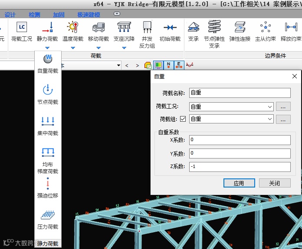Click the red deformed curve icon
The image size is (302, 249).
(190, 65)
